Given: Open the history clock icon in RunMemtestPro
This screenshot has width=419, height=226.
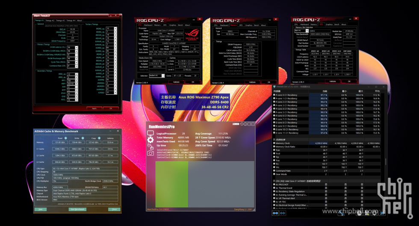Looking at the screenshot, I should pyautogui.click(x=242, y=124).
